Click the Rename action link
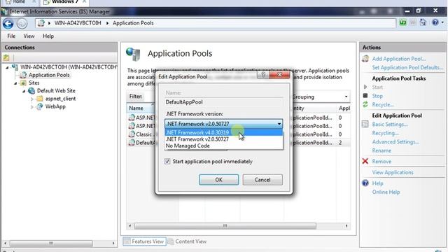The image size is (448, 252). pos(381,150)
